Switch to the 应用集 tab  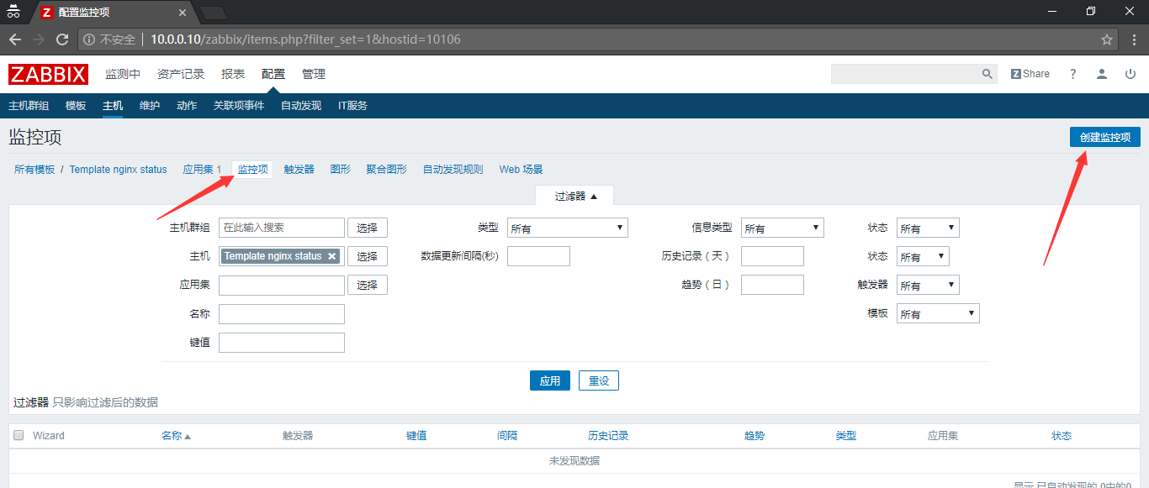pos(199,169)
